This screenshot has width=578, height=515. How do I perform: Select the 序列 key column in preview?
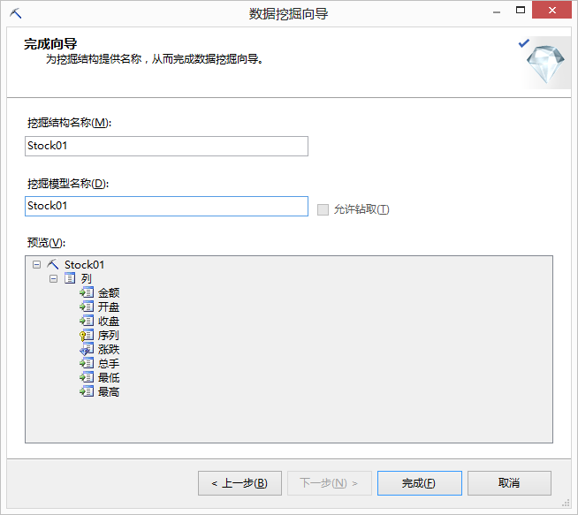[x=109, y=335]
